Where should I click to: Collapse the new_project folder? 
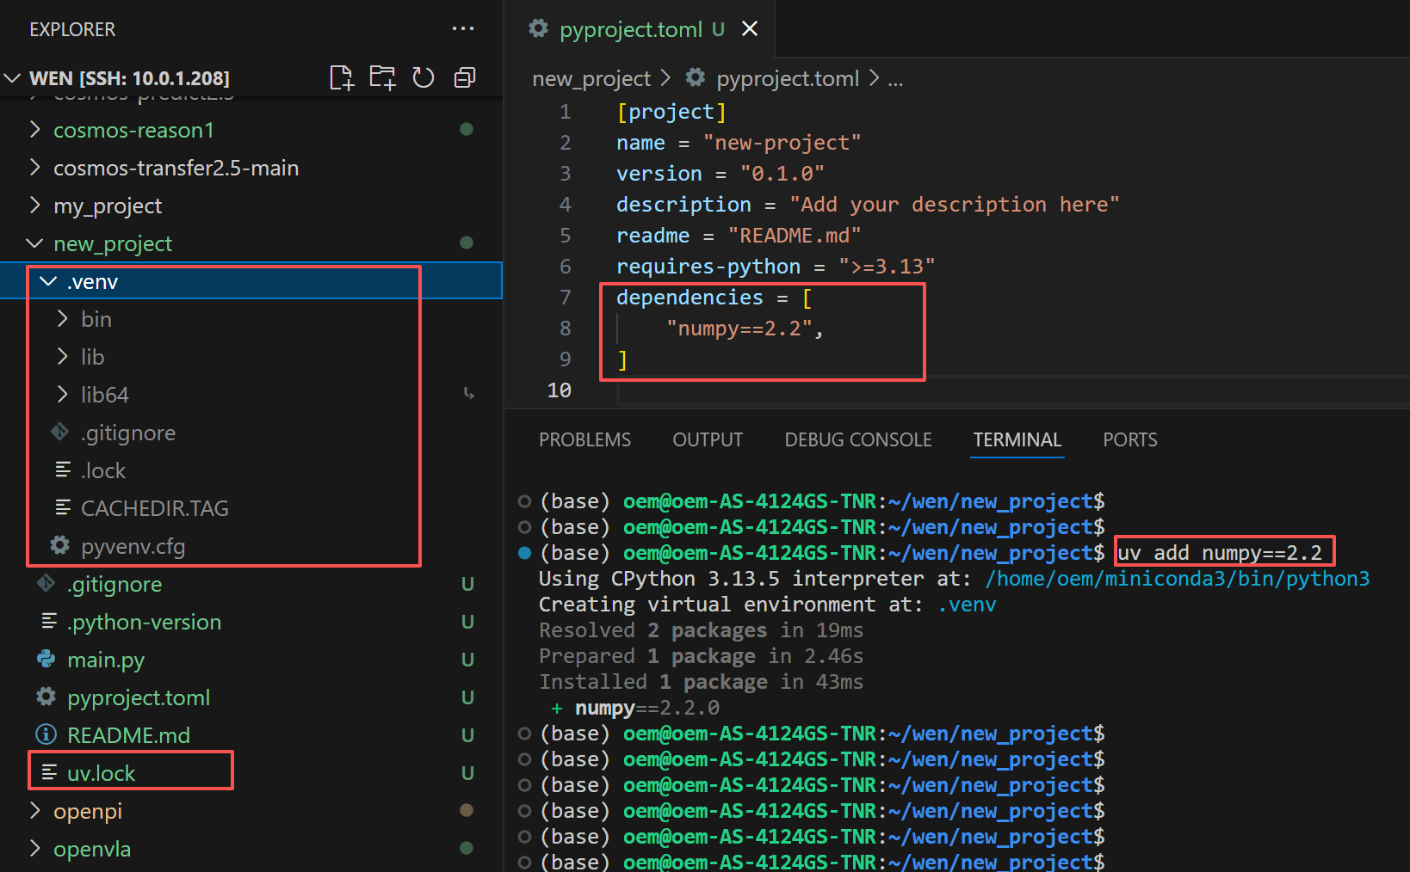coord(35,243)
